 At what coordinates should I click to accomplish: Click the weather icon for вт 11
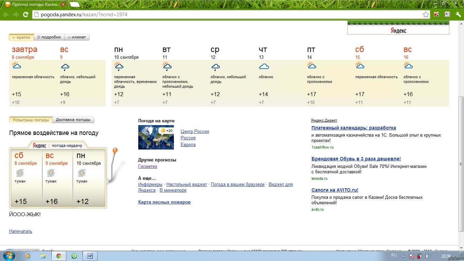(x=167, y=66)
